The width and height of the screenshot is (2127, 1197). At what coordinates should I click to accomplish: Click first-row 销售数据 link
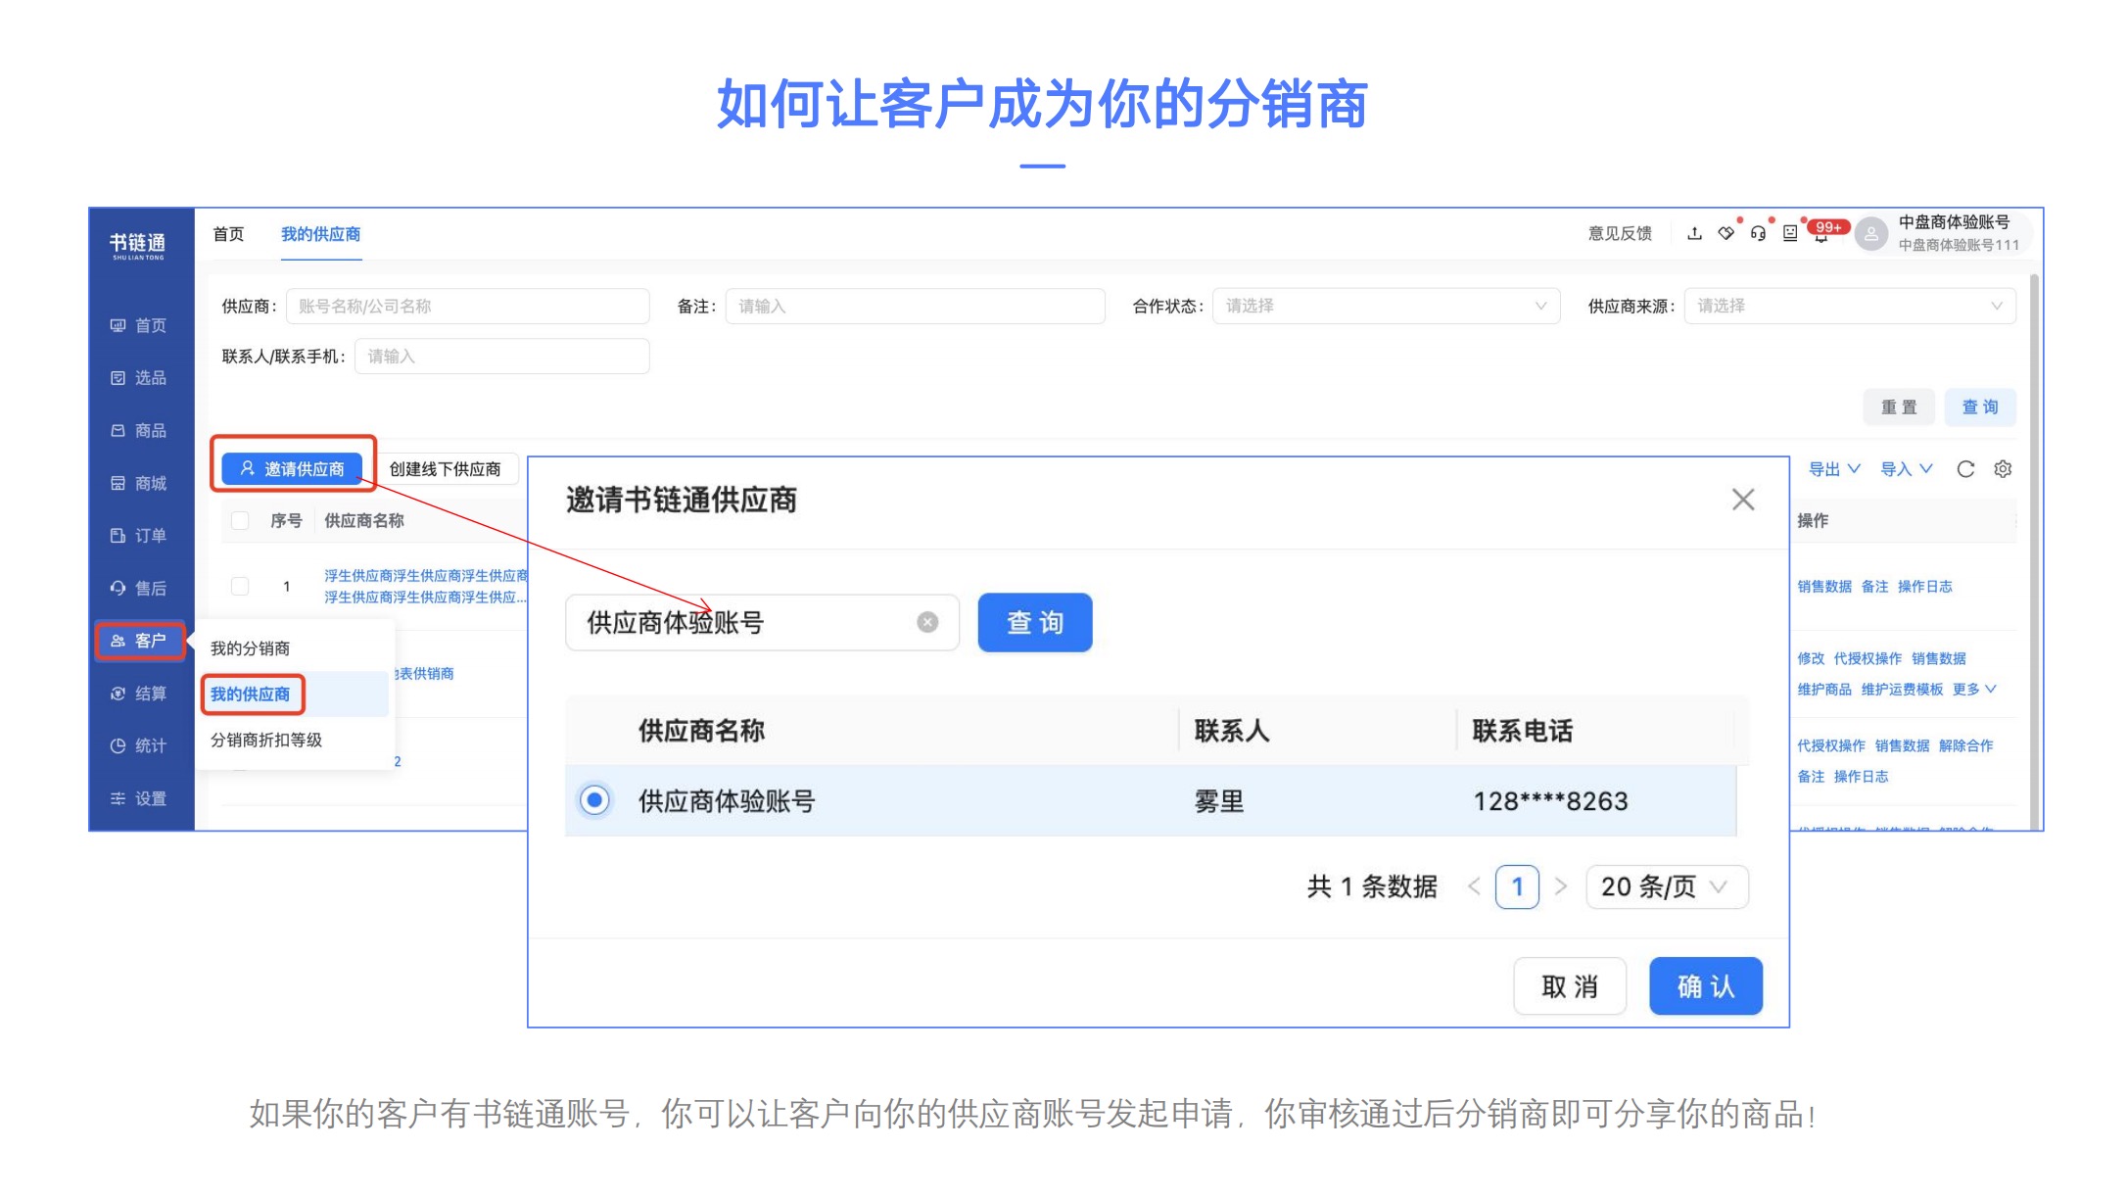click(1824, 587)
